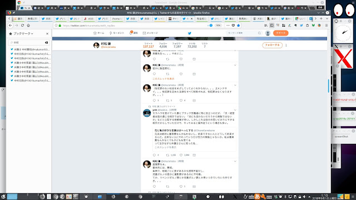Image resolution: width=356 pixels, height=200 pixels.
Task: Open the @kmuramatsu handle link in profile bar
Action: [x=108, y=47]
